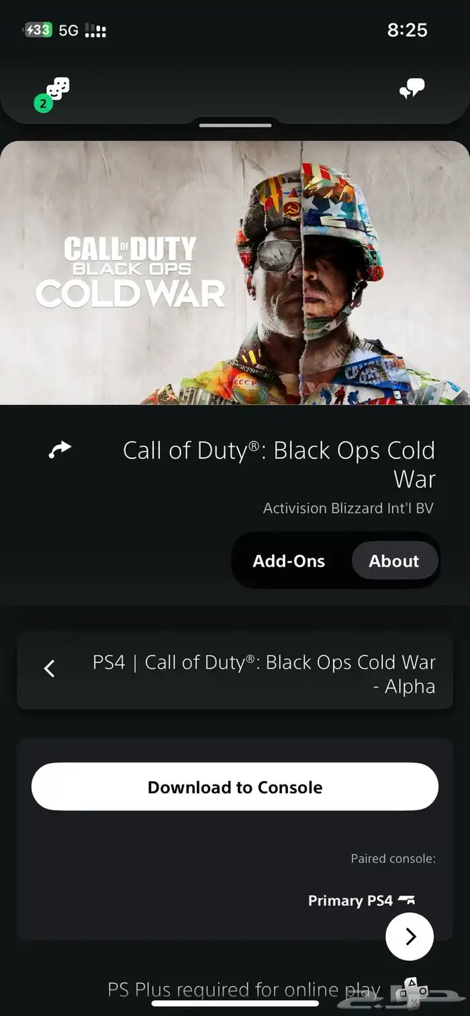
Task: Switch to the About tab
Action: pyautogui.click(x=394, y=561)
